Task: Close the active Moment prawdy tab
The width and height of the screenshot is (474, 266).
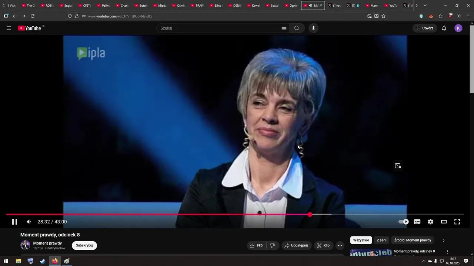Action: click(321, 6)
